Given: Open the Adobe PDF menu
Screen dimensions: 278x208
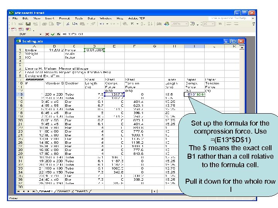Looking at the screenshot, I should (137, 18).
